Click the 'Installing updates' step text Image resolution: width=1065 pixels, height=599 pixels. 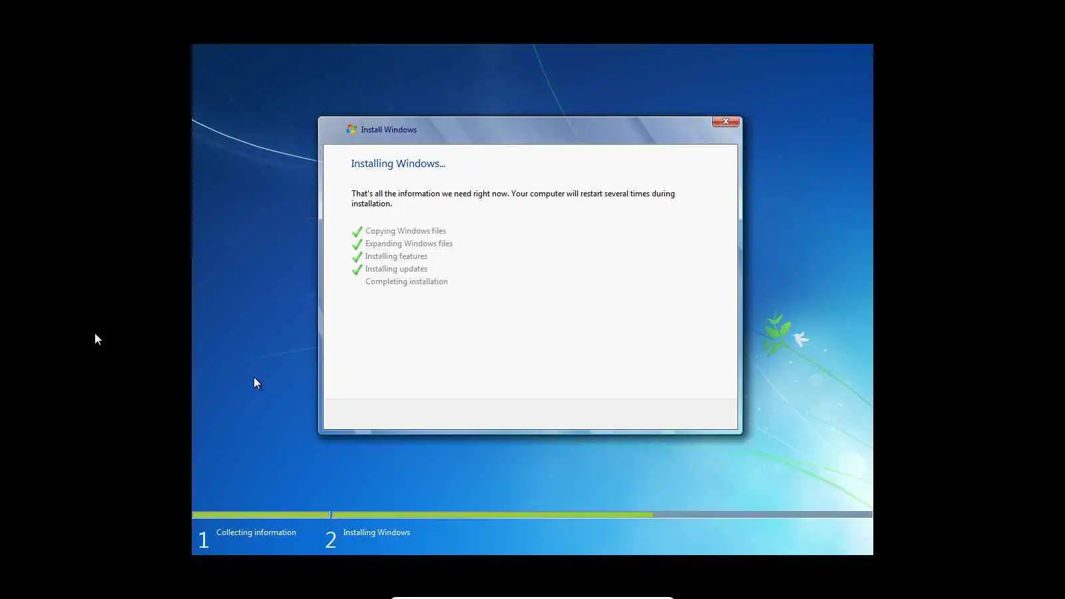[x=396, y=269]
